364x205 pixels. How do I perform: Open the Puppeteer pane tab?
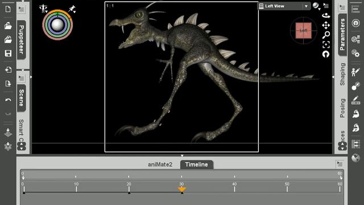[x=22, y=40]
